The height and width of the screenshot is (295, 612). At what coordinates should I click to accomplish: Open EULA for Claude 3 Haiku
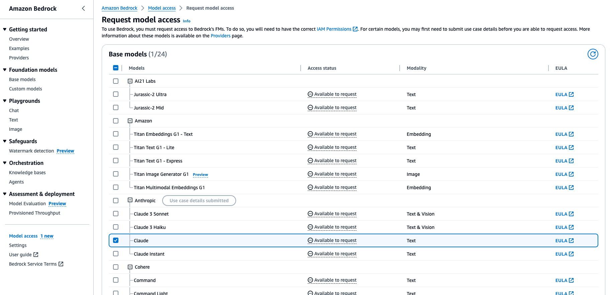click(x=565, y=227)
